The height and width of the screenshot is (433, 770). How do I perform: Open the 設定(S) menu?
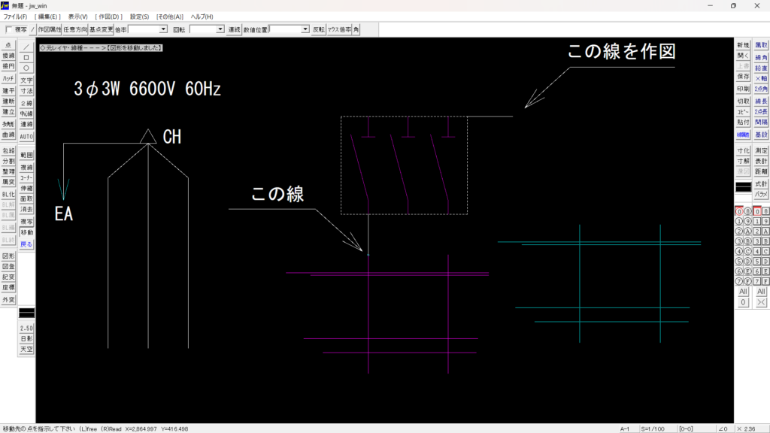[139, 17]
